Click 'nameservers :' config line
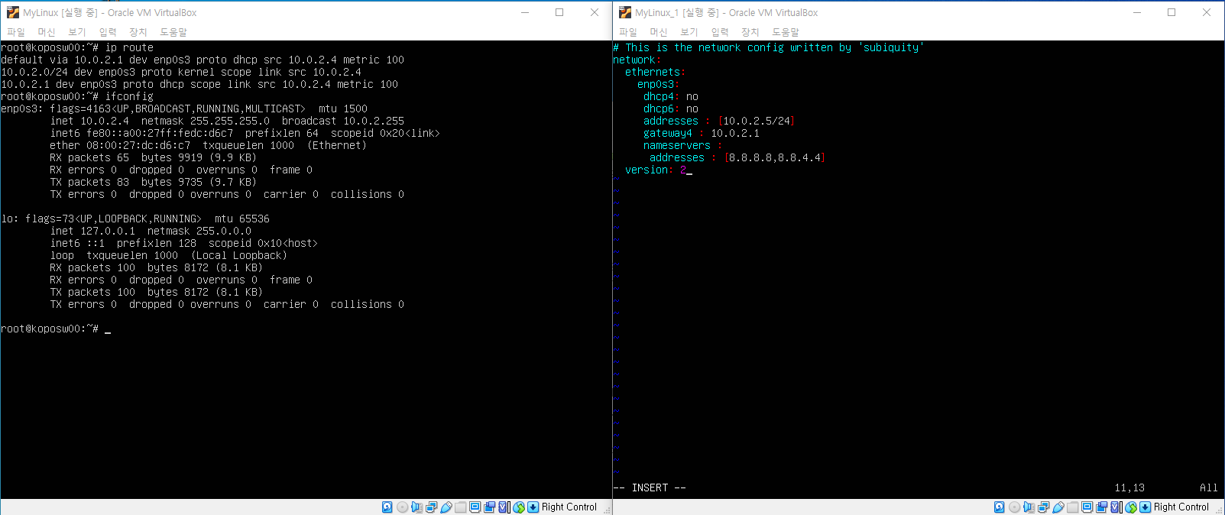 point(683,145)
